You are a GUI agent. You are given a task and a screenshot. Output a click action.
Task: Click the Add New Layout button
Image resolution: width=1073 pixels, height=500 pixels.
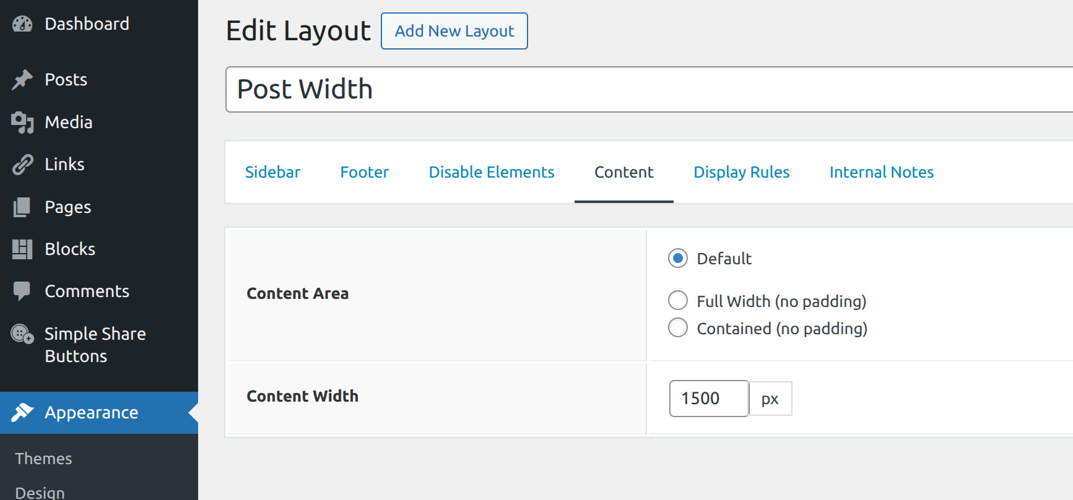(454, 31)
